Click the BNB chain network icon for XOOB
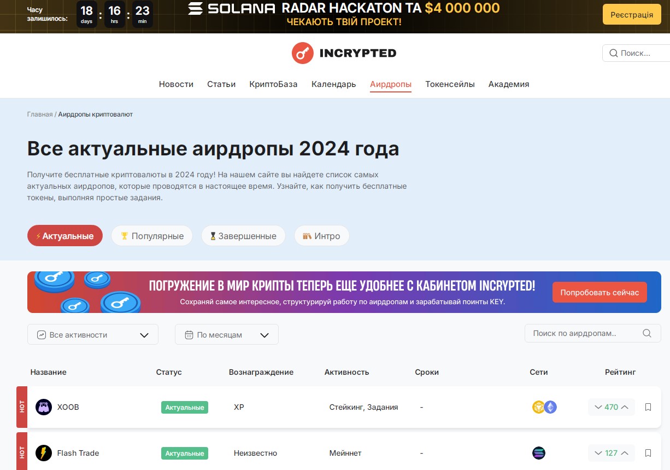670x470 pixels. [x=538, y=407]
